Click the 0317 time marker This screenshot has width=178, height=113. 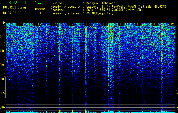click(121, 24)
